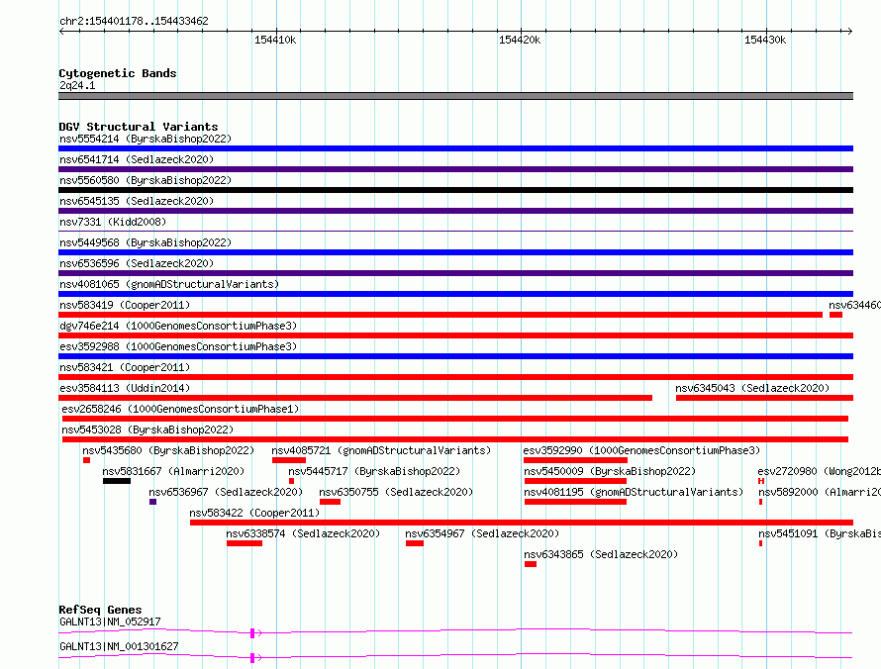This screenshot has height=669, width=881.
Task: Click the nsv6343865 Sedlazeck2020 small bar
Action: tap(531, 564)
